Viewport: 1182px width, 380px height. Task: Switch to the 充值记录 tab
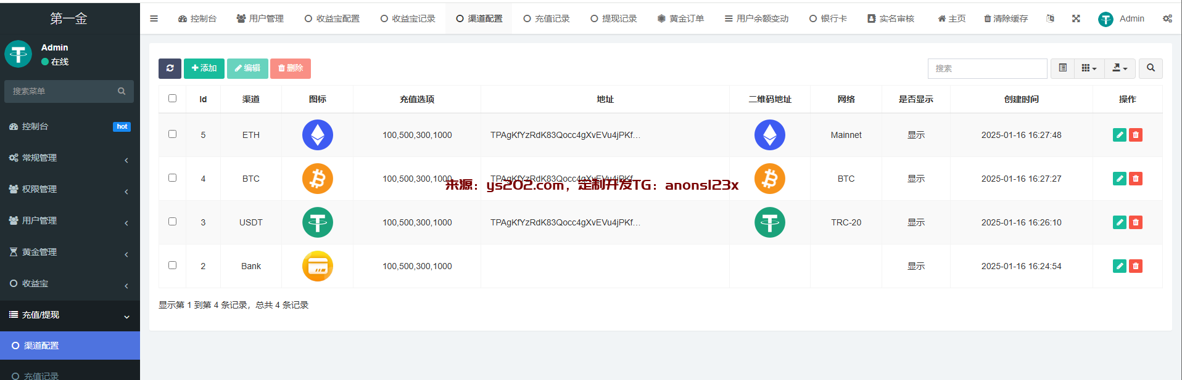point(546,18)
